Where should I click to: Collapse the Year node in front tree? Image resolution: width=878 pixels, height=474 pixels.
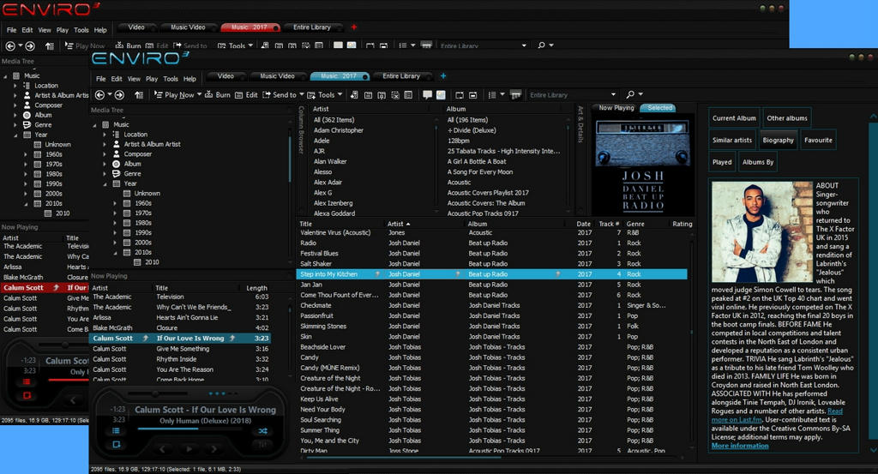pos(104,183)
